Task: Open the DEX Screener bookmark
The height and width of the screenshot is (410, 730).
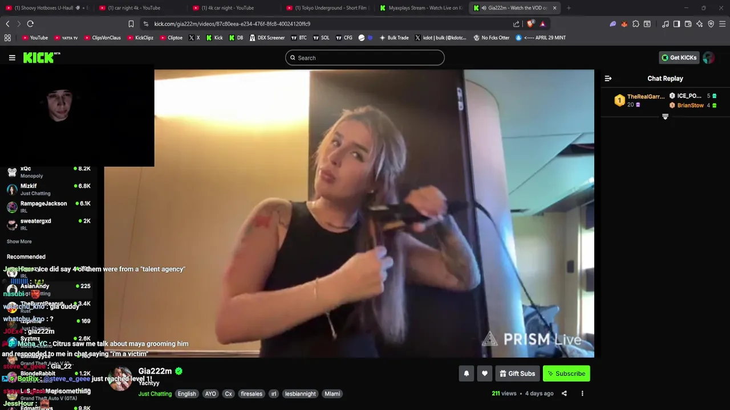Action: [x=267, y=38]
